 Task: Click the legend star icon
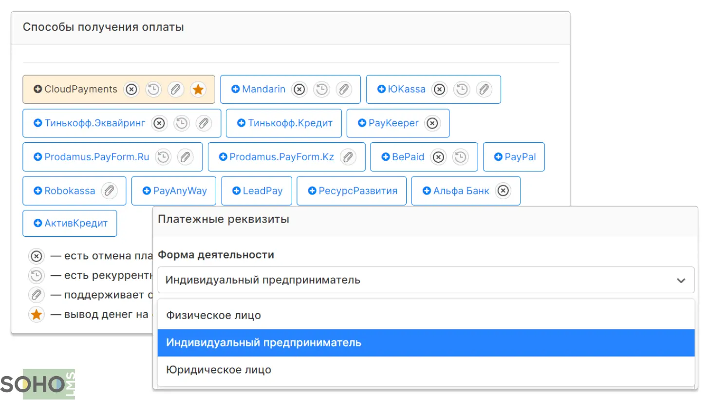point(37,315)
